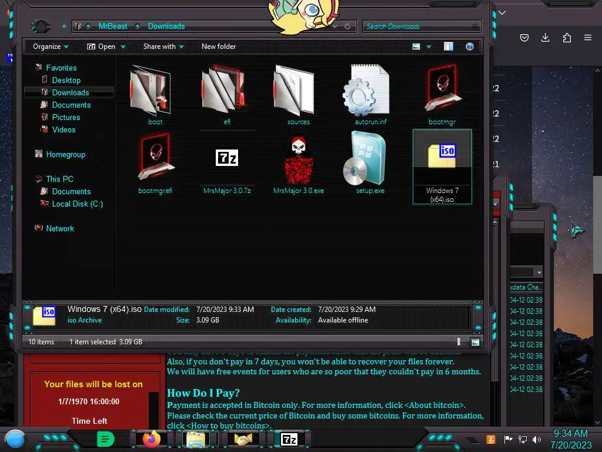Click the Explorer back navigation button
602x452 pixels.
coord(41,26)
